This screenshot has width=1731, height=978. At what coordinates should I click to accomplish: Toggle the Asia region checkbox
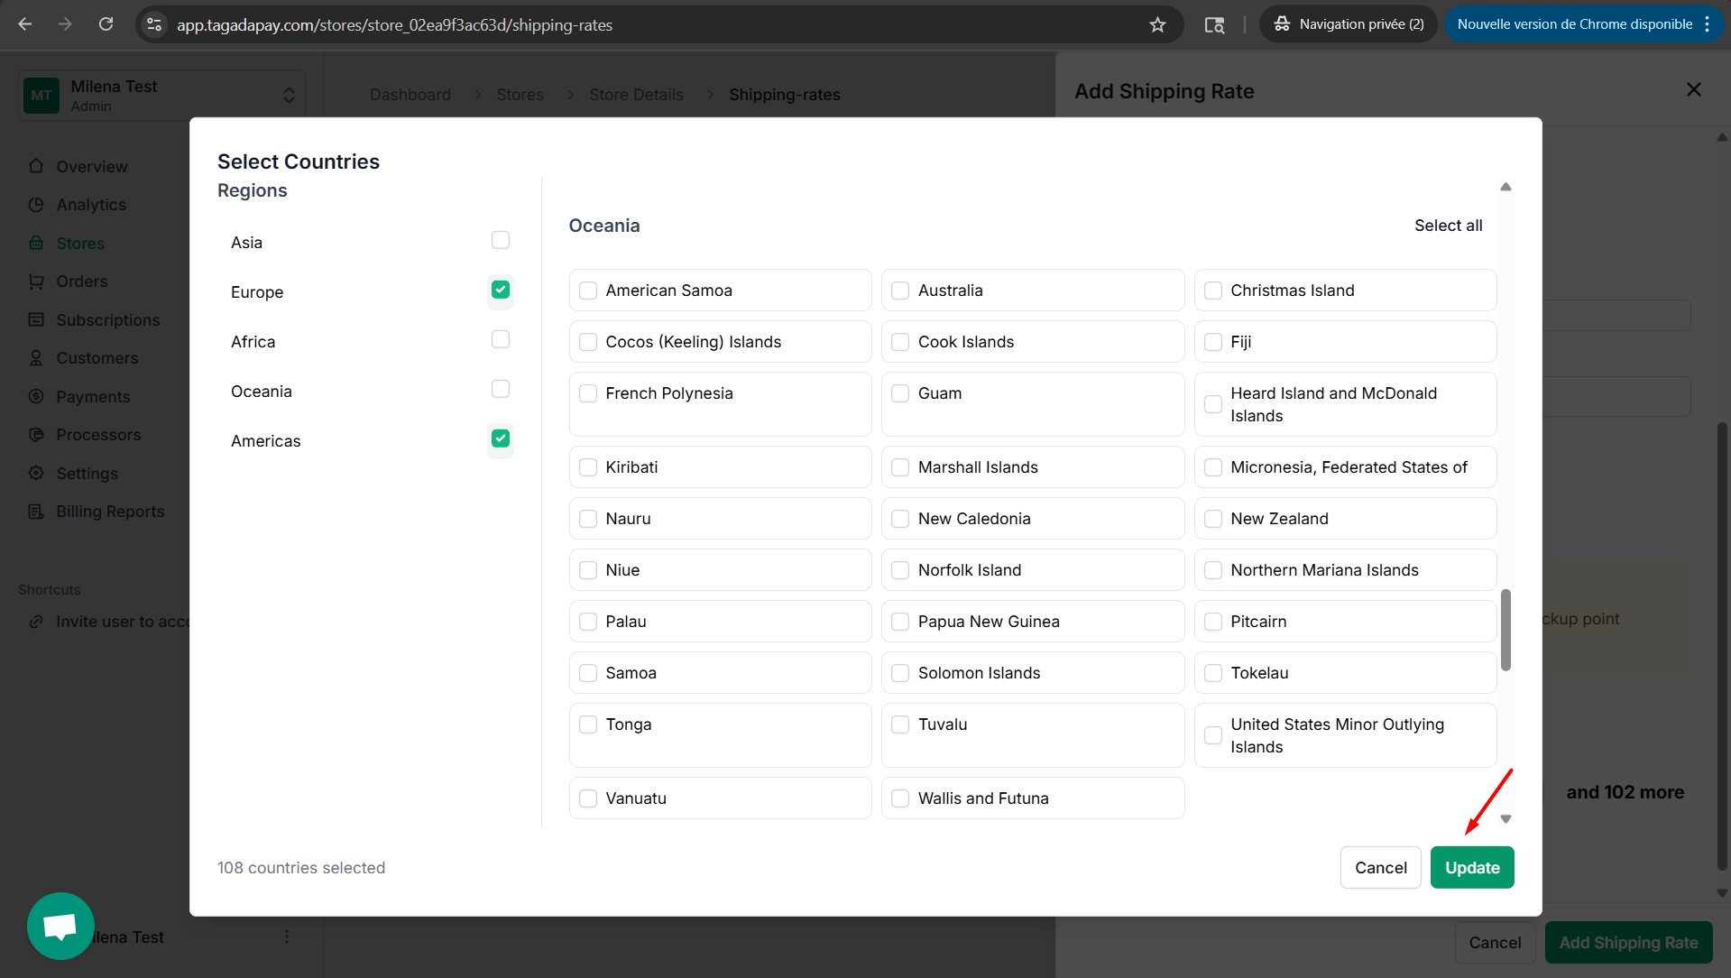point(501,240)
